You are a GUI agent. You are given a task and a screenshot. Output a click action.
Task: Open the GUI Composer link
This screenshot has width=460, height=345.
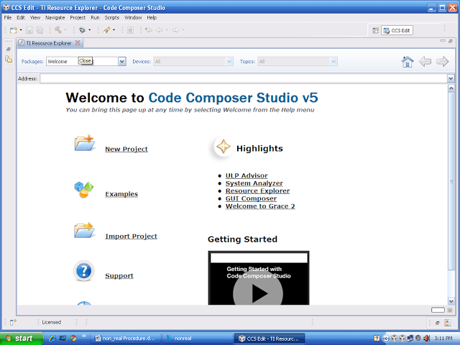tap(251, 198)
